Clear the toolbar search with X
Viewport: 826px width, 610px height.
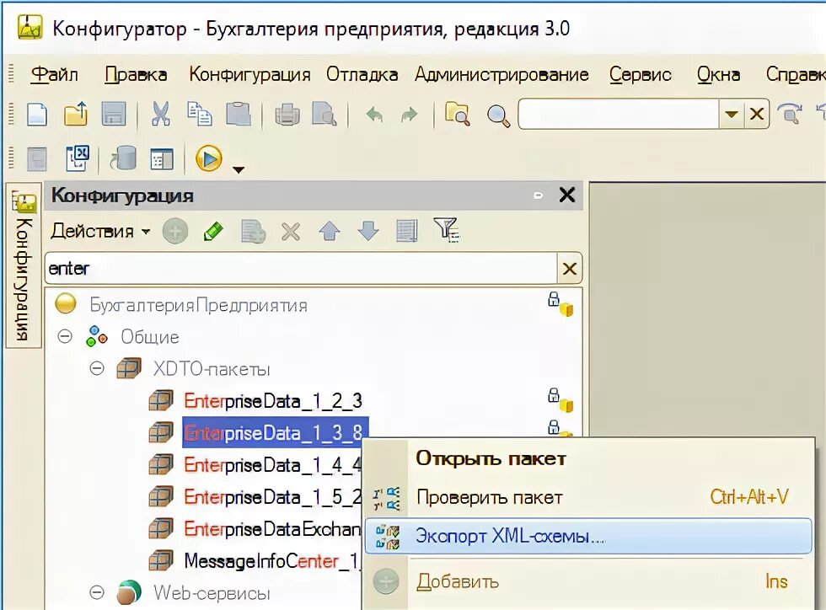click(757, 114)
